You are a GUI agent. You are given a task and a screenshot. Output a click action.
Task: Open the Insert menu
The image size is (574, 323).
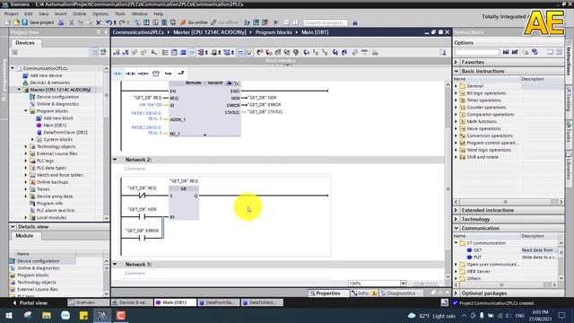pos(61,14)
